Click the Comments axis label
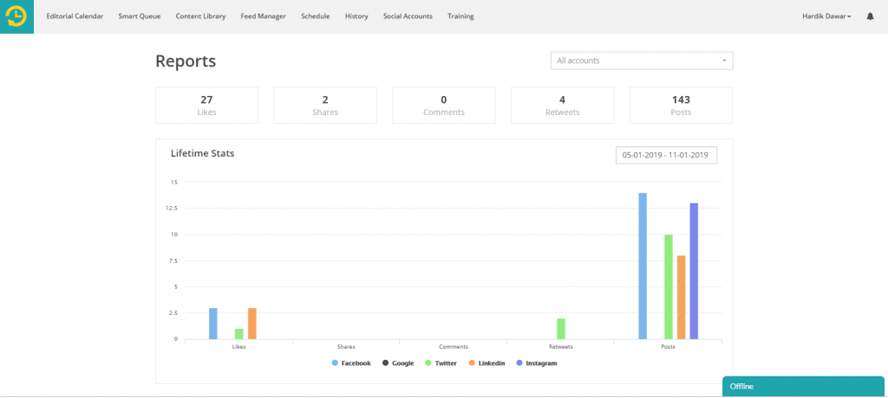 [454, 347]
